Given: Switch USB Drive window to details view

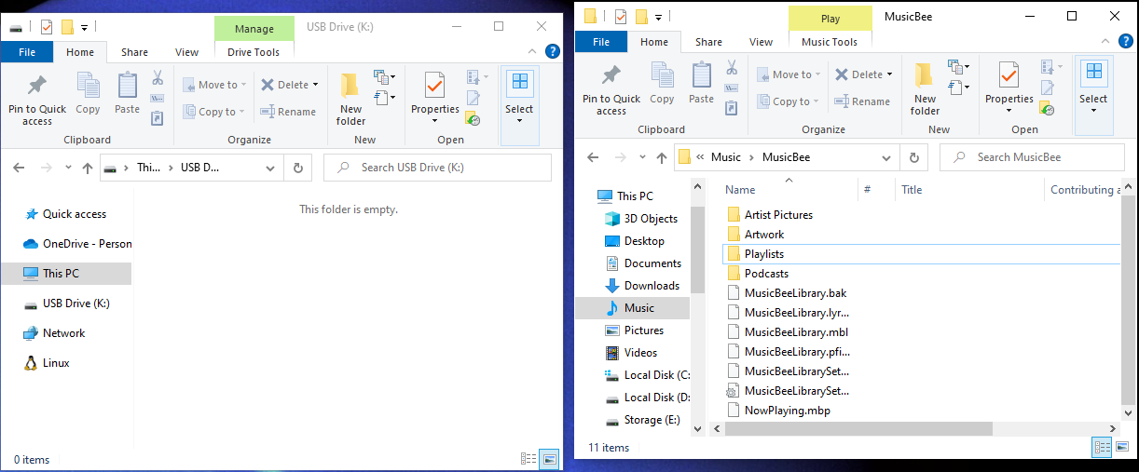Looking at the screenshot, I should [x=528, y=458].
